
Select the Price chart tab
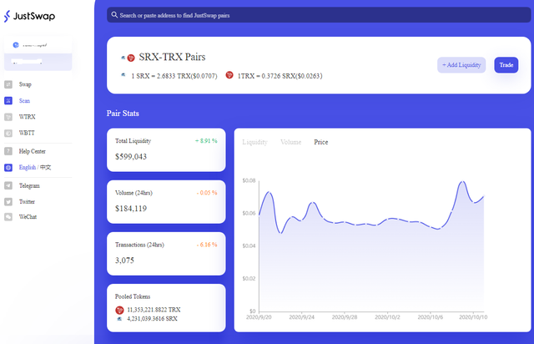pos(320,142)
